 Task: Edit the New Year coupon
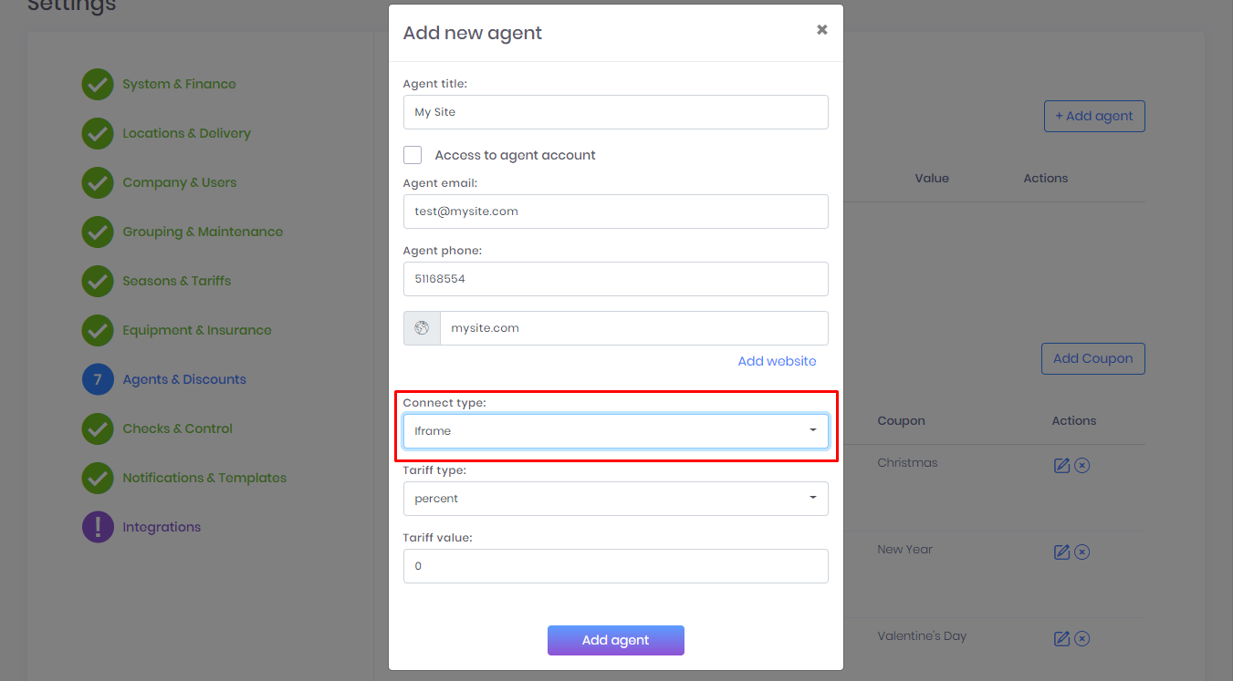click(x=1061, y=552)
